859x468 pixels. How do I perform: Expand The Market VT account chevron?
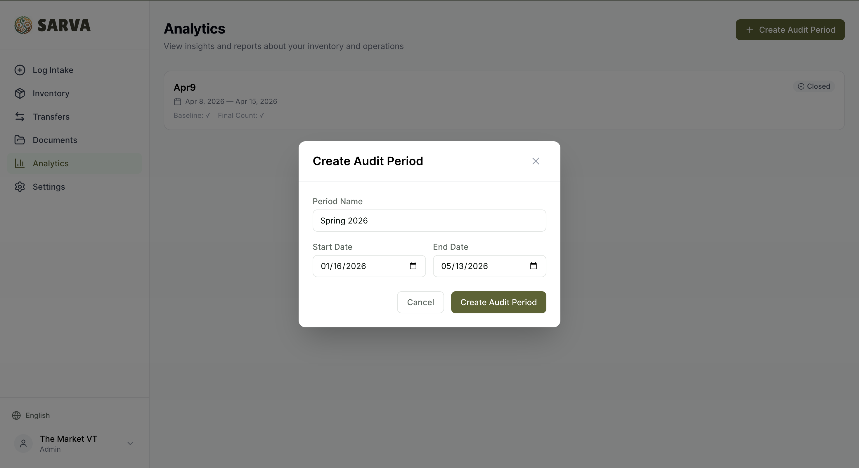pyautogui.click(x=130, y=443)
